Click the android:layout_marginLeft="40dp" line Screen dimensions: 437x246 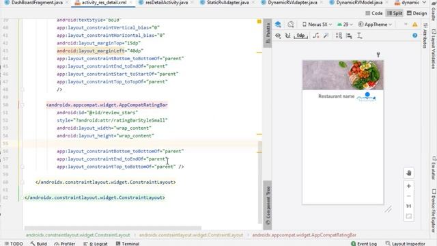coord(100,51)
